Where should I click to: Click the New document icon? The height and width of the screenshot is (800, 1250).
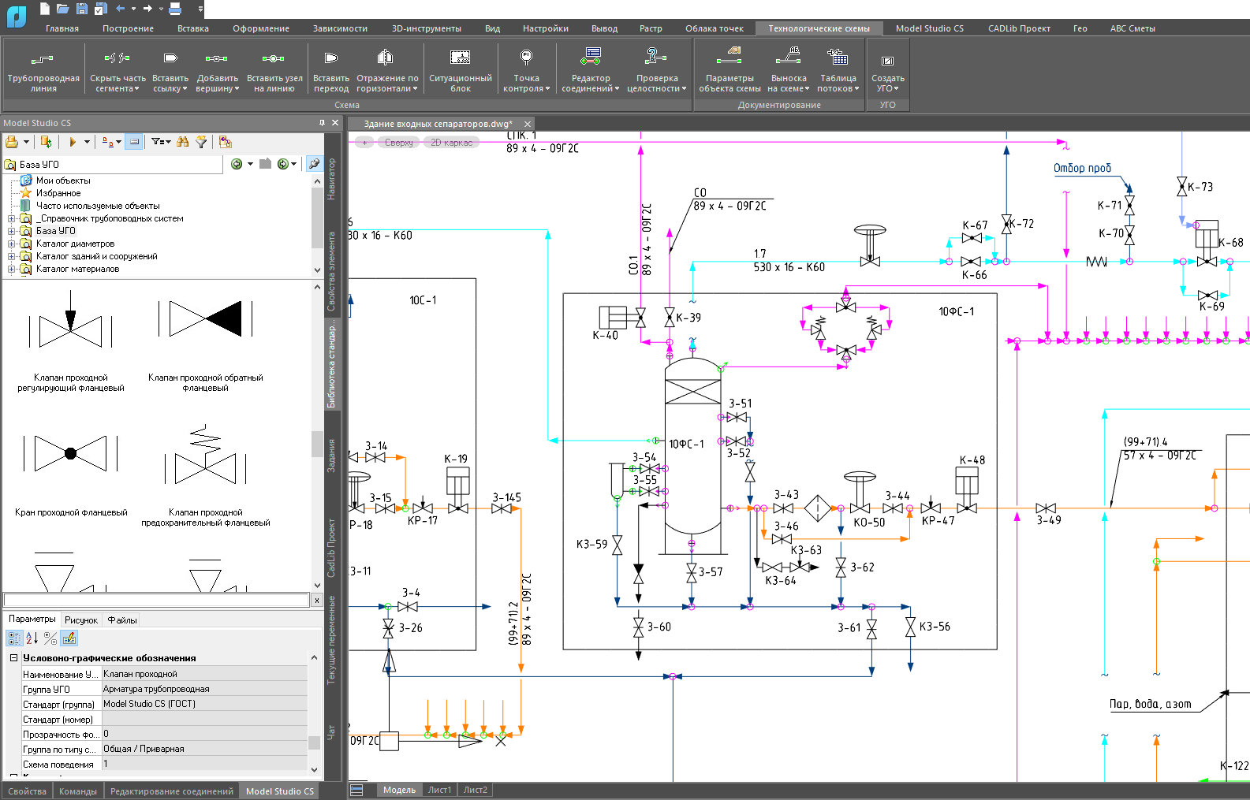click(x=45, y=9)
